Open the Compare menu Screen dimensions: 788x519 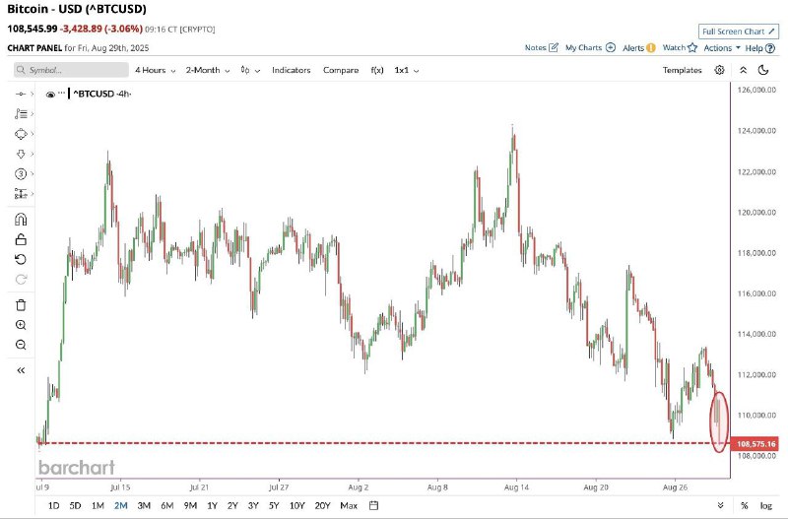click(341, 70)
